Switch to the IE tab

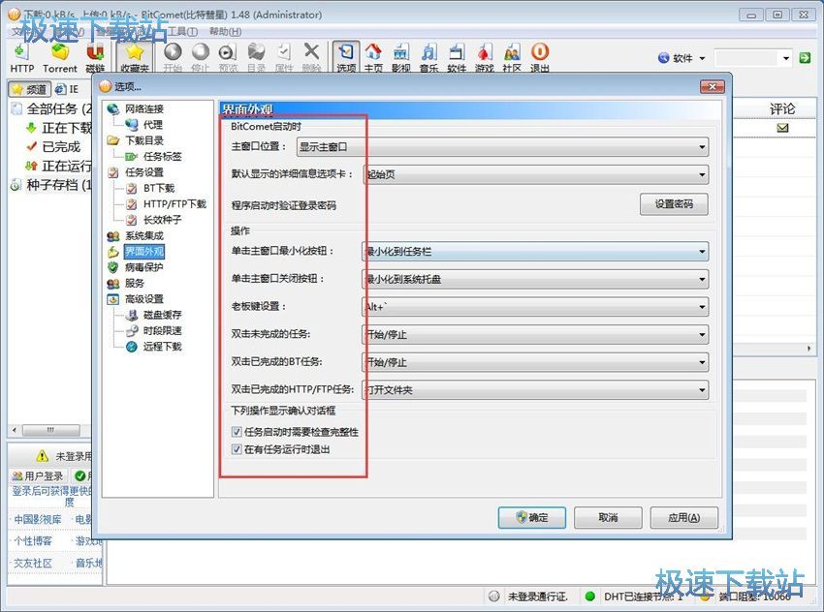point(67,89)
